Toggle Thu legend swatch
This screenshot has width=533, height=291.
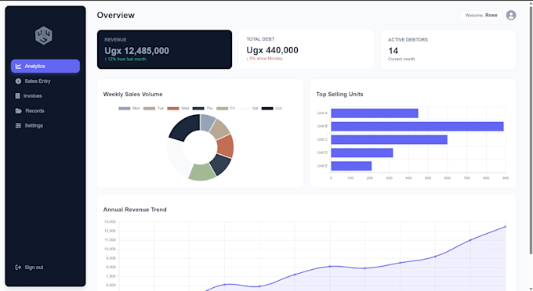coord(198,109)
